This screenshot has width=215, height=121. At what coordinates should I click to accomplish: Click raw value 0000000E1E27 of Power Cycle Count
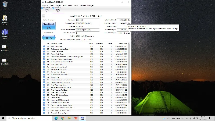[121, 54]
